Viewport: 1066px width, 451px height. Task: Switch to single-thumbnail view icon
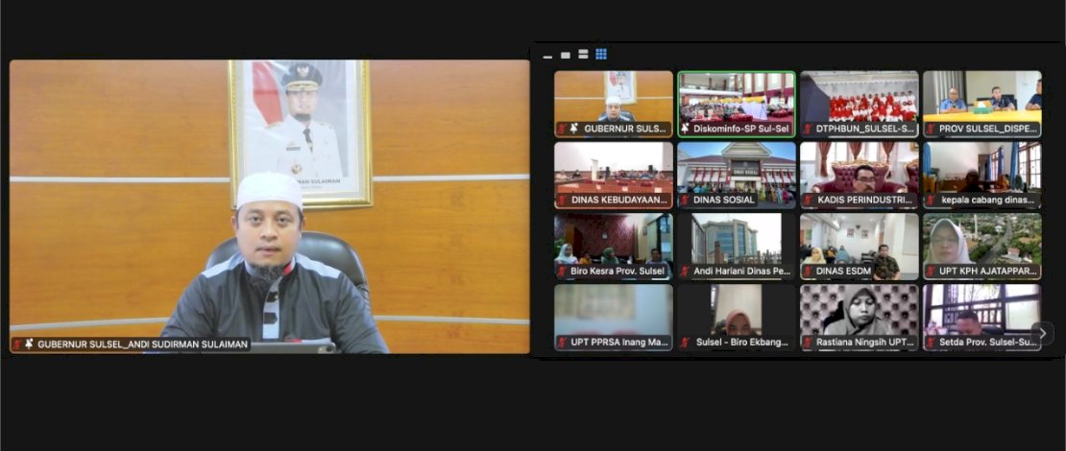565,55
